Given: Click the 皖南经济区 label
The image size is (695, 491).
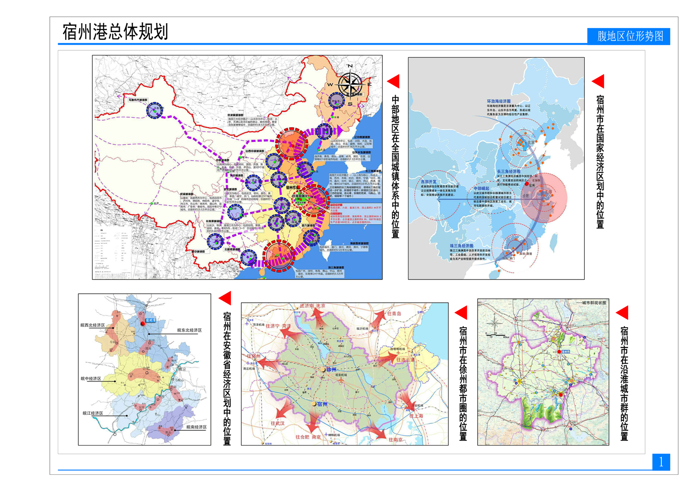Looking at the screenshot, I should pyautogui.click(x=196, y=427).
